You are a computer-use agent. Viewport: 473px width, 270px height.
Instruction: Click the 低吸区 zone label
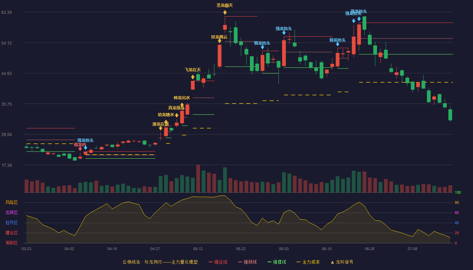[x=11, y=243]
